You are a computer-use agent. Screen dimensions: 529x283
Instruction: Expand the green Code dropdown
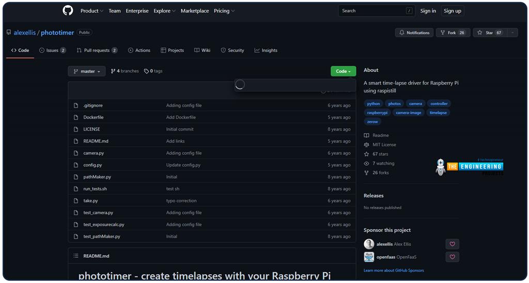[343, 71]
